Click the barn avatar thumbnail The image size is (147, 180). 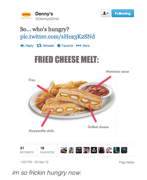(x=64, y=150)
